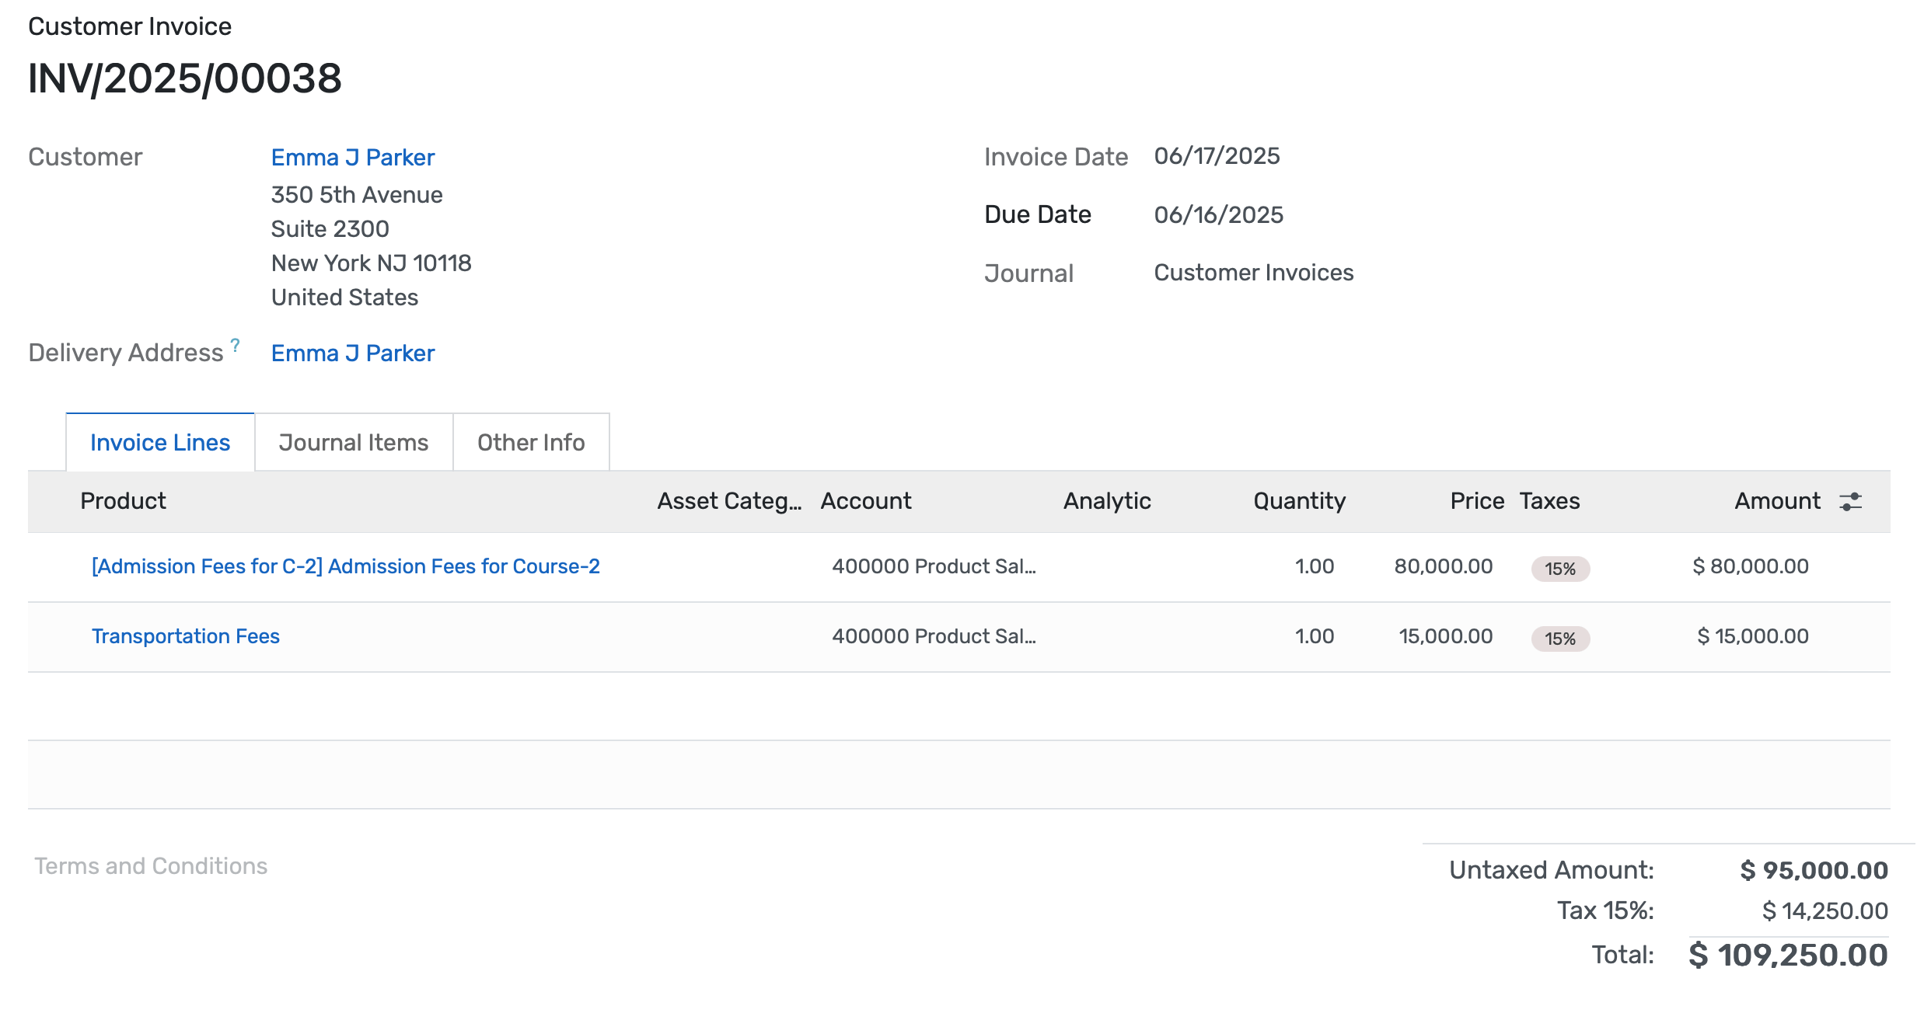
Task: Edit the Quantity on the Transportation Fees line
Action: pyautogui.click(x=1313, y=636)
